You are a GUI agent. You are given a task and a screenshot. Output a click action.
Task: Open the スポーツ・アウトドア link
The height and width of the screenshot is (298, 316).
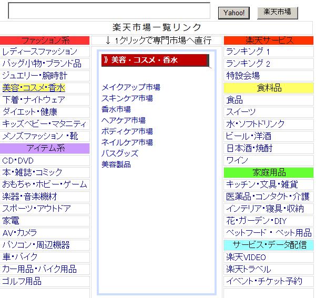click(36, 209)
